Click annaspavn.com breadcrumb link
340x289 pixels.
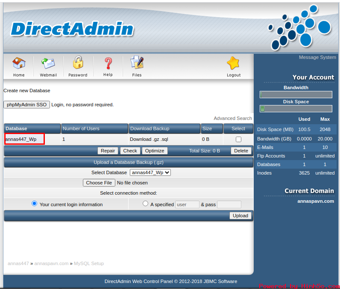click(x=51, y=263)
